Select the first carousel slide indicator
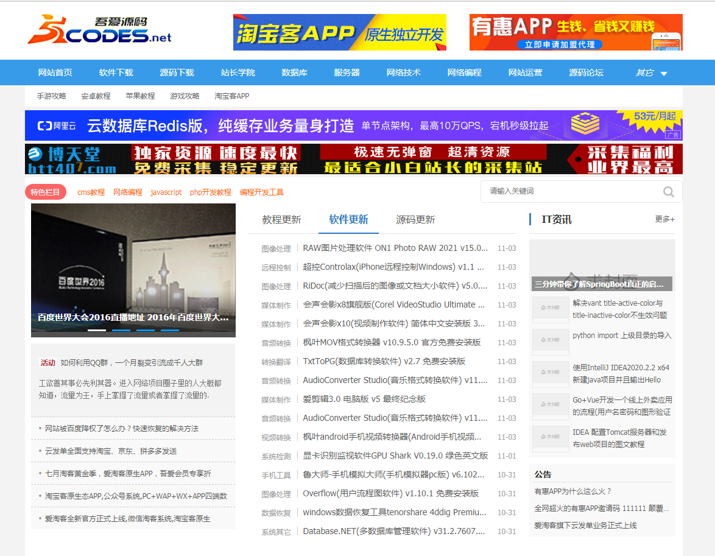 [x=97, y=330]
